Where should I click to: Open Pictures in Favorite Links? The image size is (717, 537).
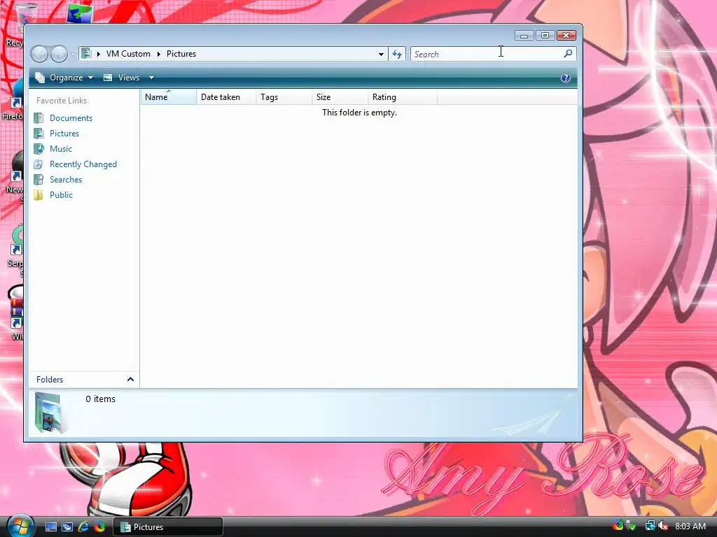(x=64, y=134)
